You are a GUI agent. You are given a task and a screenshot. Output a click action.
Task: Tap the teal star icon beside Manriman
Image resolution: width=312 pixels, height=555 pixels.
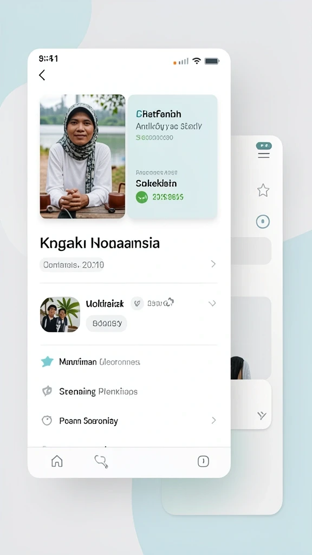tap(47, 362)
